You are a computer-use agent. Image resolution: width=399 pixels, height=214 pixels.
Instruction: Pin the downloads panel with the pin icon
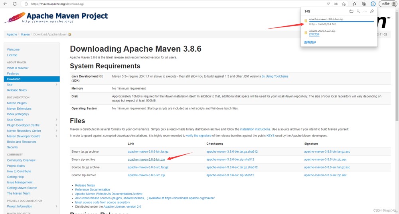(x=372, y=11)
